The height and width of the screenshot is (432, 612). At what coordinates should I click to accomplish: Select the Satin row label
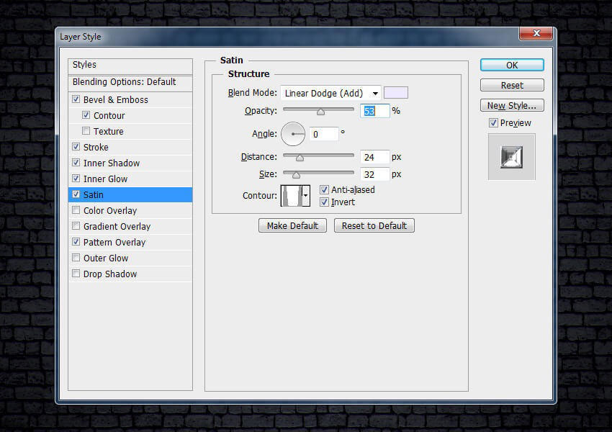(94, 194)
